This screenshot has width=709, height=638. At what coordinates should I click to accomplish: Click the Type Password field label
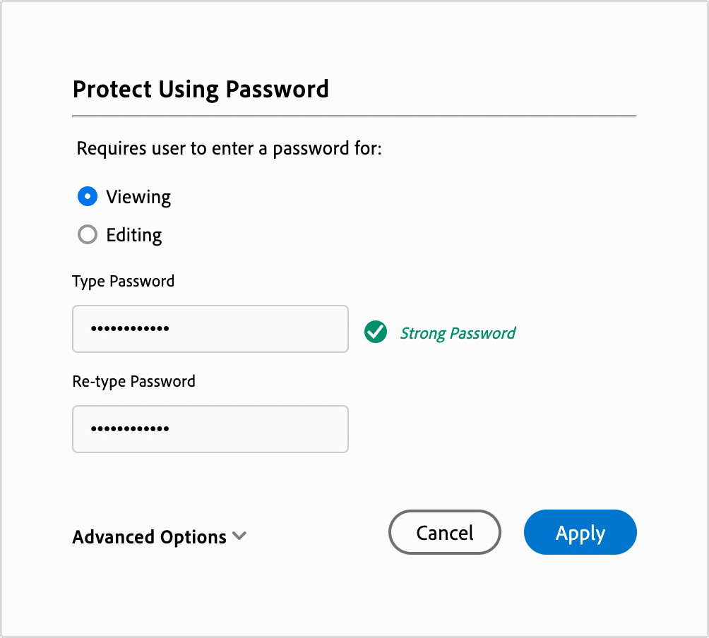coord(123,281)
